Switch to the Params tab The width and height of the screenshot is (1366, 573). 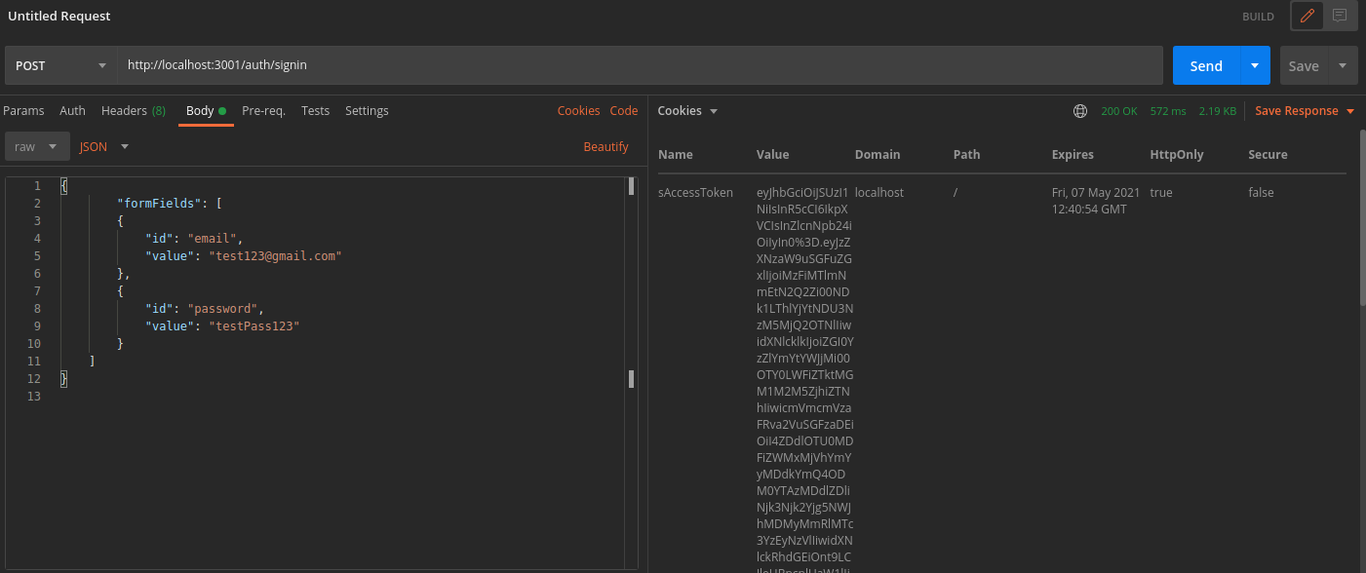(x=23, y=110)
